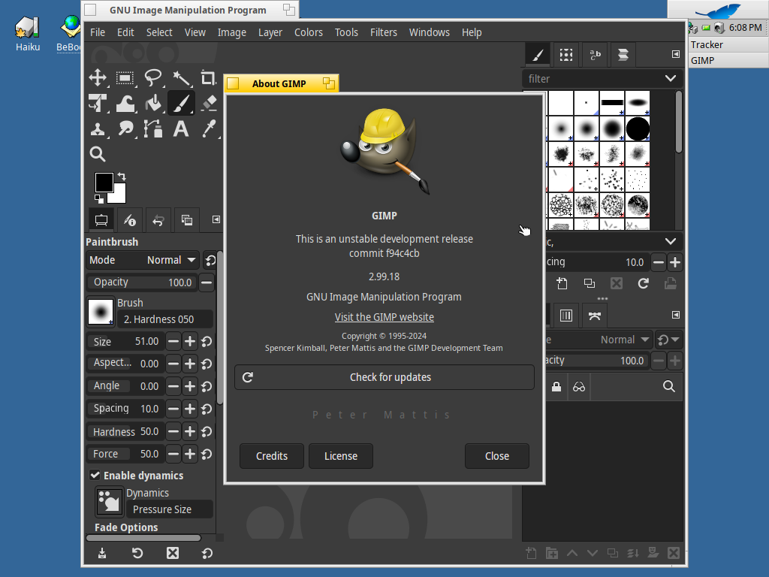Select the Text tool
The height and width of the screenshot is (577, 769).
click(181, 129)
